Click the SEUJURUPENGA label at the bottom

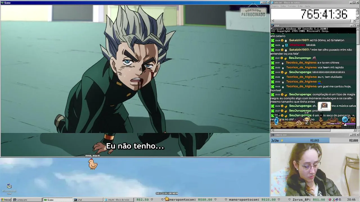point(167,193)
